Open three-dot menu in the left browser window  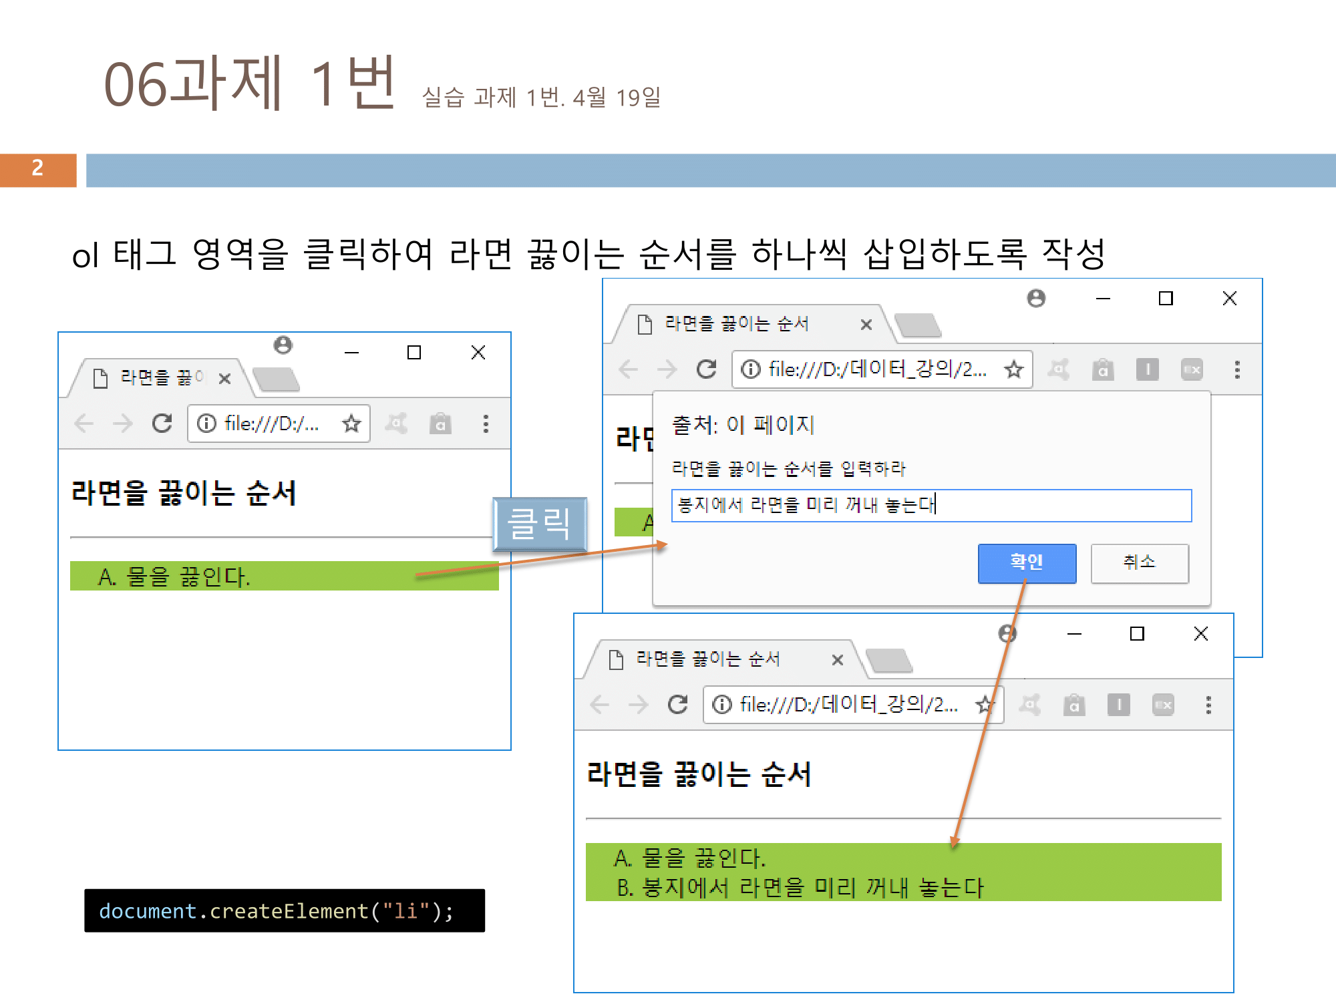[x=486, y=424]
